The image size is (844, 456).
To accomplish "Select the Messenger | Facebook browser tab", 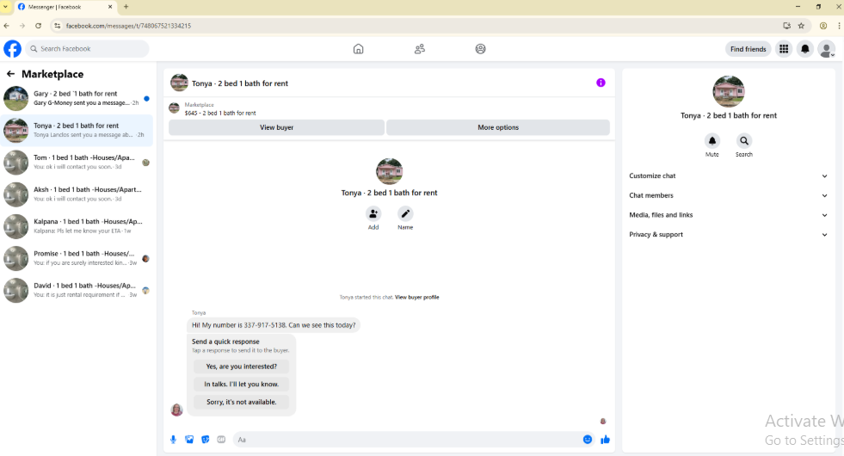I will coord(64,7).
